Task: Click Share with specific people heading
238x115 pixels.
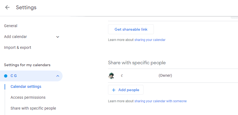Action: [137, 63]
